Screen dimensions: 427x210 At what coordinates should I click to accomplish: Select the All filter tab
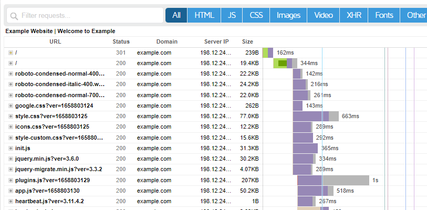[176, 15]
